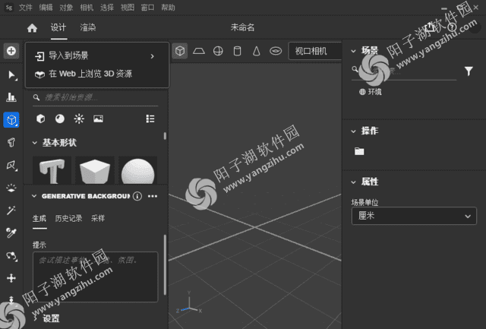Open Generative Background more options menu
This screenshot has width=486, height=329.
coord(153,196)
